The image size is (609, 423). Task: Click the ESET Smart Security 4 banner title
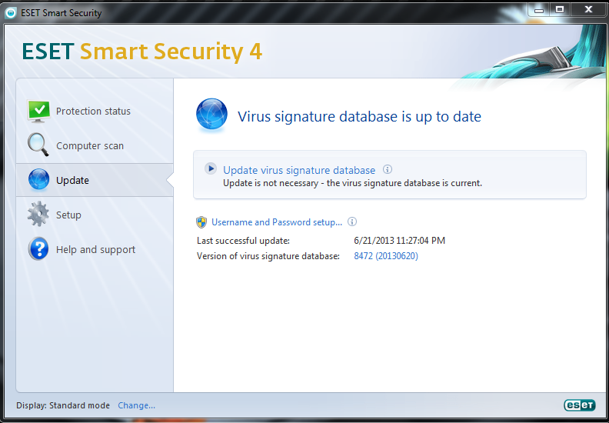click(141, 52)
